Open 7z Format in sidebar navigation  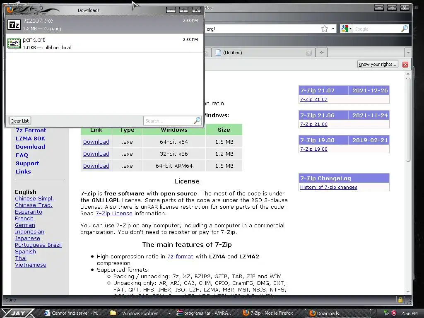pyautogui.click(x=31, y=130)
